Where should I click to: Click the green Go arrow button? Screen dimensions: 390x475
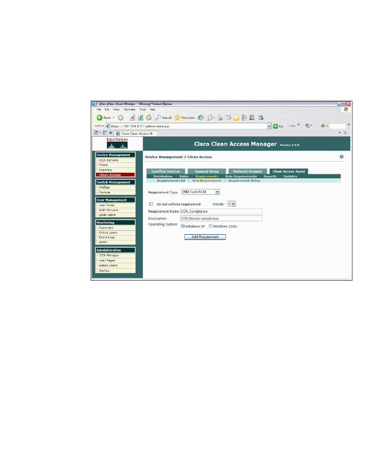point(275,126)
